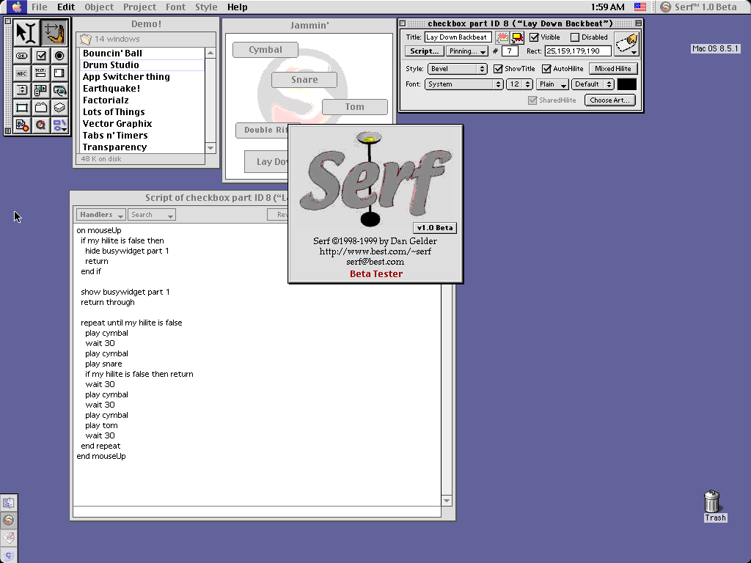The width and height of the screenshot is (751, 563).
Task: Choose the spinning busy-widget tool
Action: pyautogui.click(x=59, y=90)
